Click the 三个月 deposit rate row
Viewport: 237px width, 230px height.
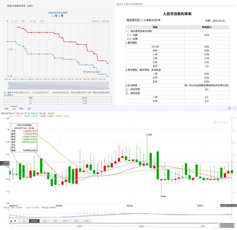tap(177, 47)
